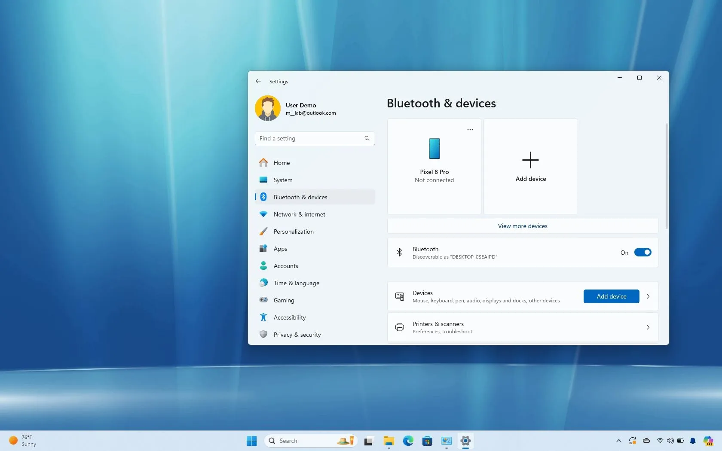
Task: Maximize the Settings window
Action: tap(639, 78)
